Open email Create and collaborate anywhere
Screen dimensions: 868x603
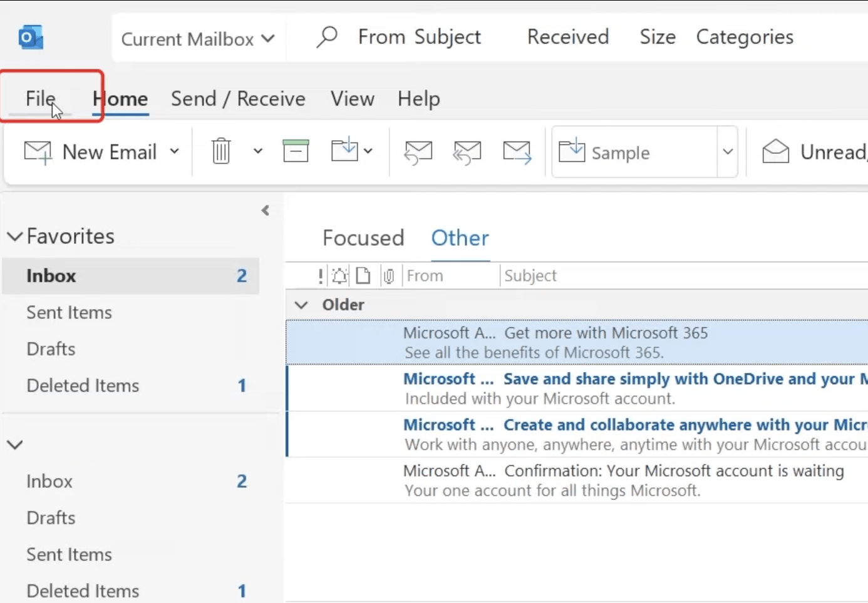pyautogui.click(x=577, y=434)
